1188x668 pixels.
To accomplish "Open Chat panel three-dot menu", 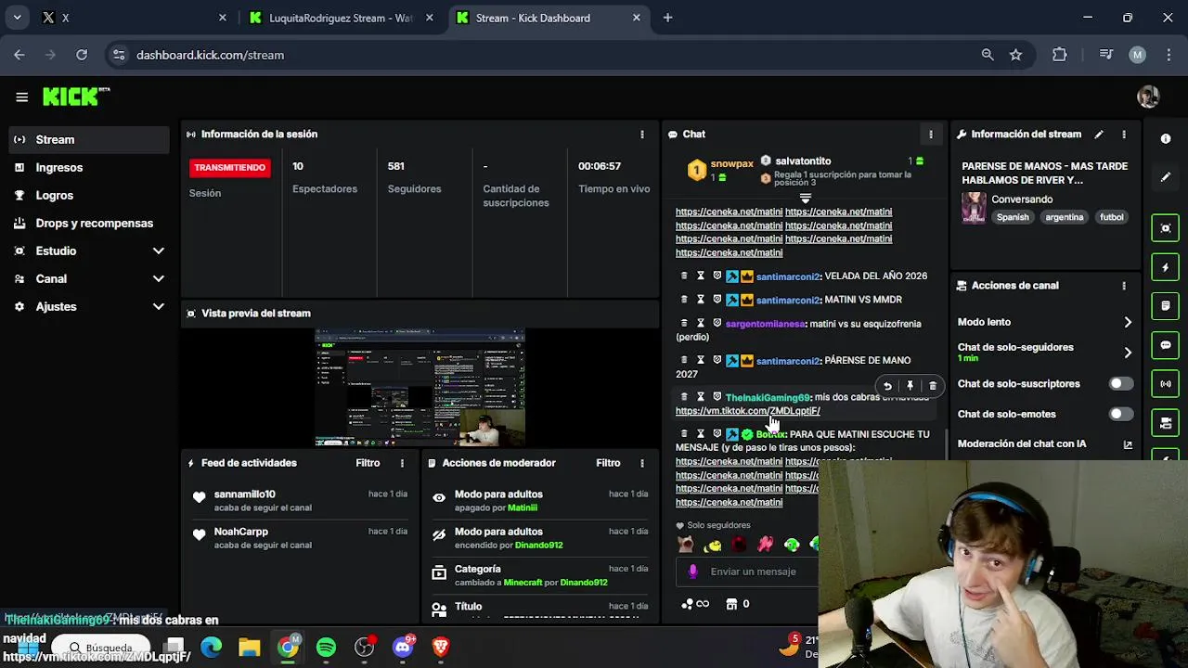I will click(931, 135).
